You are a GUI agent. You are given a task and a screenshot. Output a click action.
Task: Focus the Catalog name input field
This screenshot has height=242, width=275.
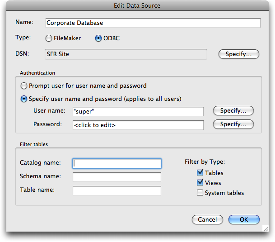coord(117,163)
